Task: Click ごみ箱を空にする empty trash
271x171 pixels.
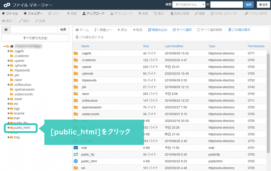Action: [x=89, y=37]
